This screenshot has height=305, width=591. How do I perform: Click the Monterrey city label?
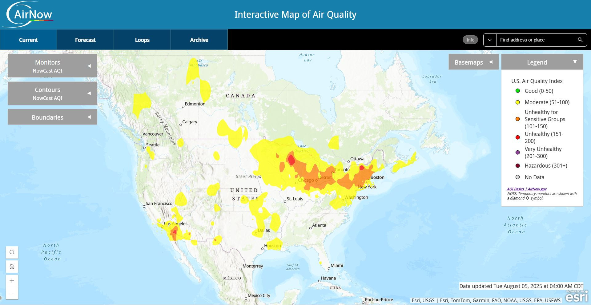click(253, 266)
